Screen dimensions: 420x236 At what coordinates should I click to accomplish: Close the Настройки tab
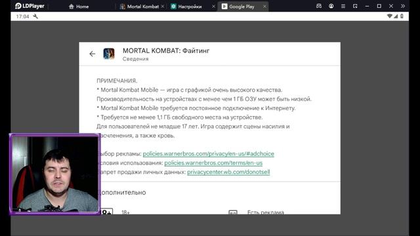point(213,6)
